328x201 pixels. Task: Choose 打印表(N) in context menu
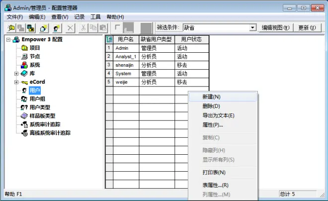223,173
